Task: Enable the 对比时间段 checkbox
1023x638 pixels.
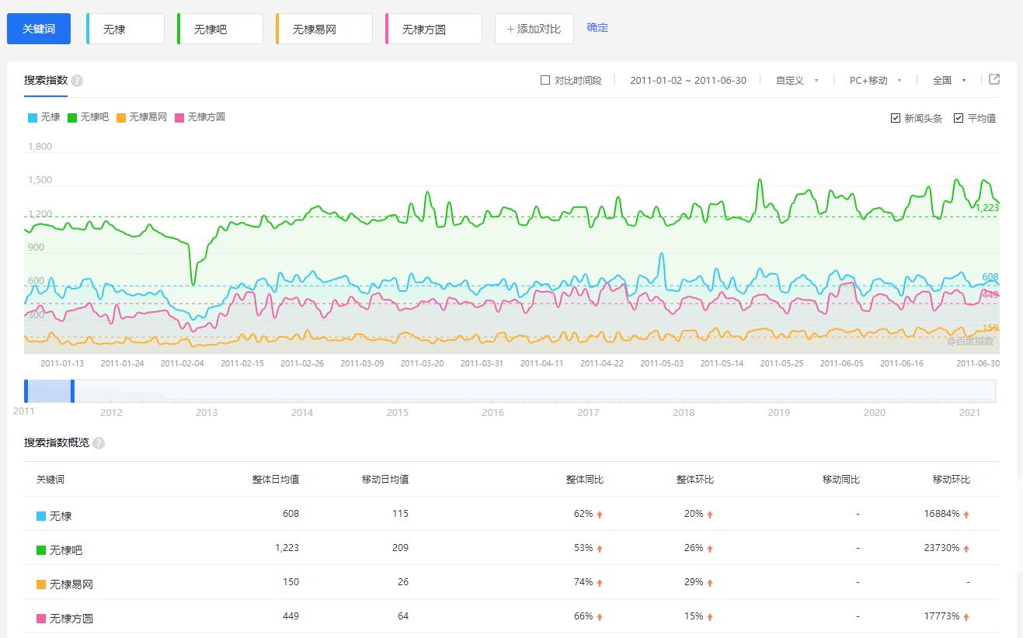Action: point(545,80)
